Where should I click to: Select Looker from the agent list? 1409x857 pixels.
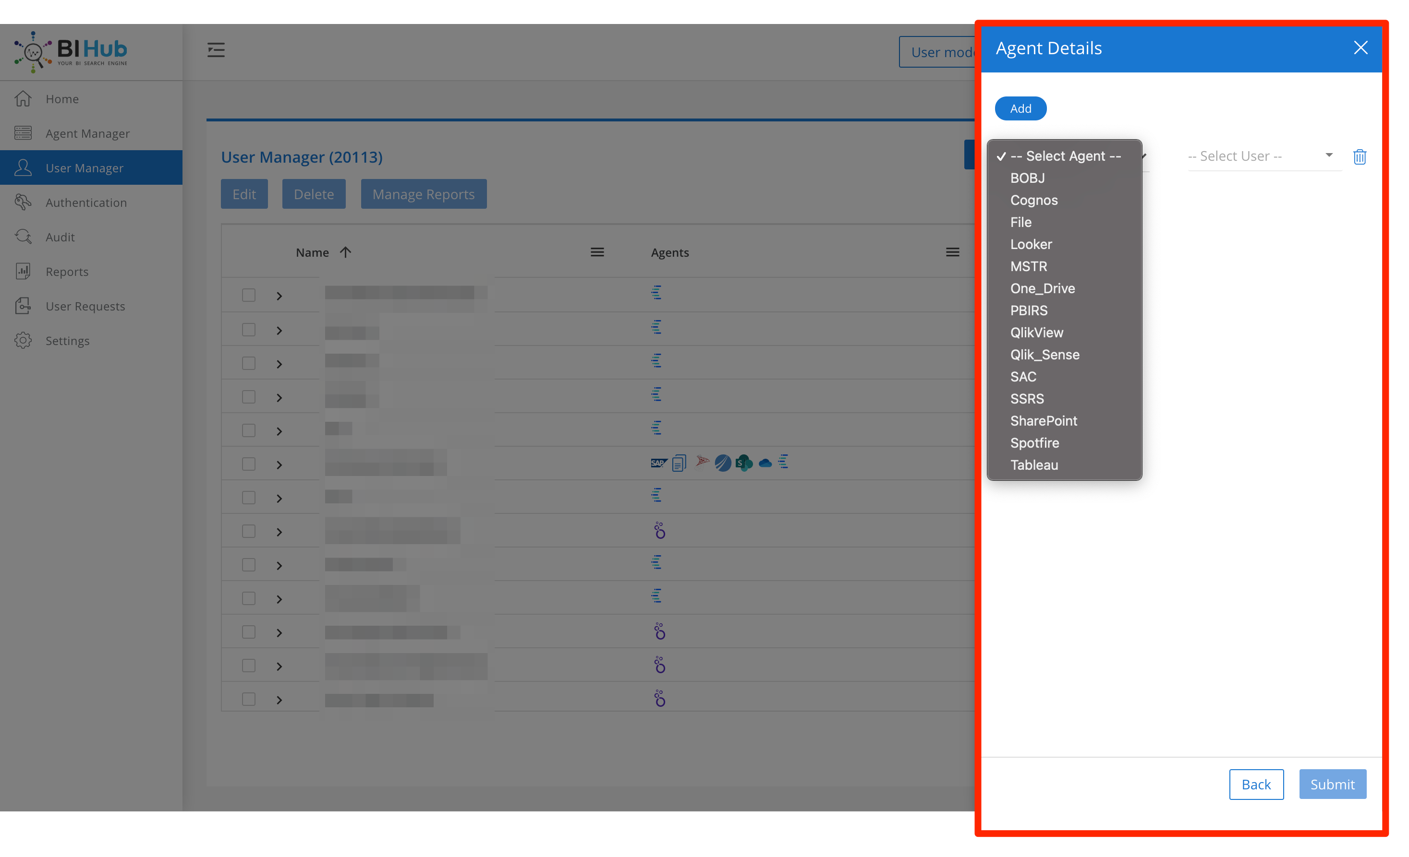point(1064,245)
